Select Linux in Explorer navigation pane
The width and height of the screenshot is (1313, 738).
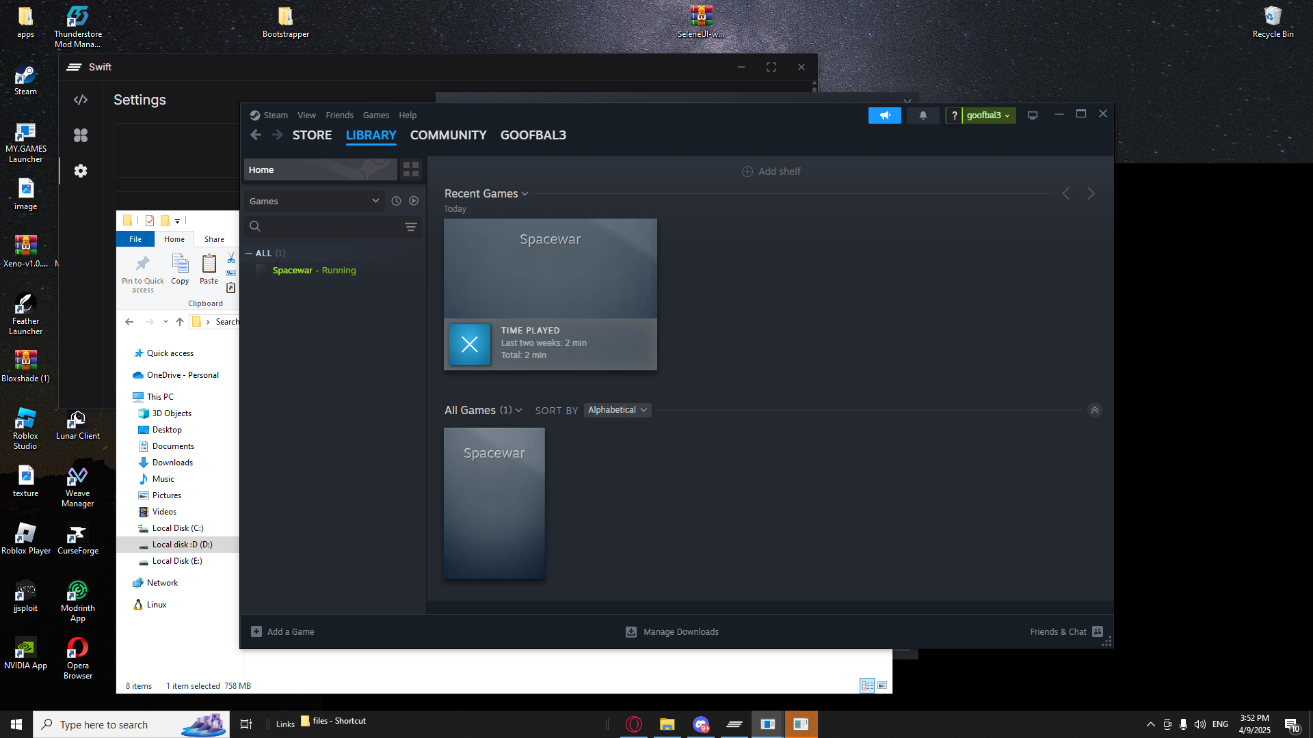point(157,605)
